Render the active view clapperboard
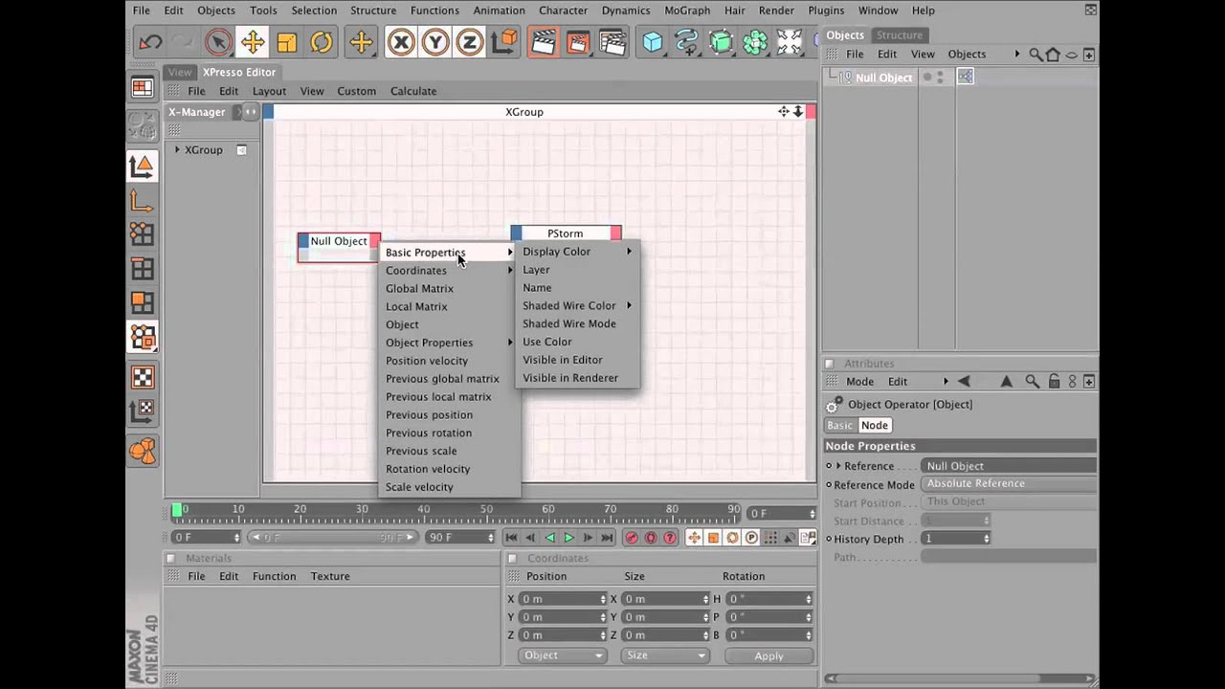1225x689 pixels. pos(544,42)
